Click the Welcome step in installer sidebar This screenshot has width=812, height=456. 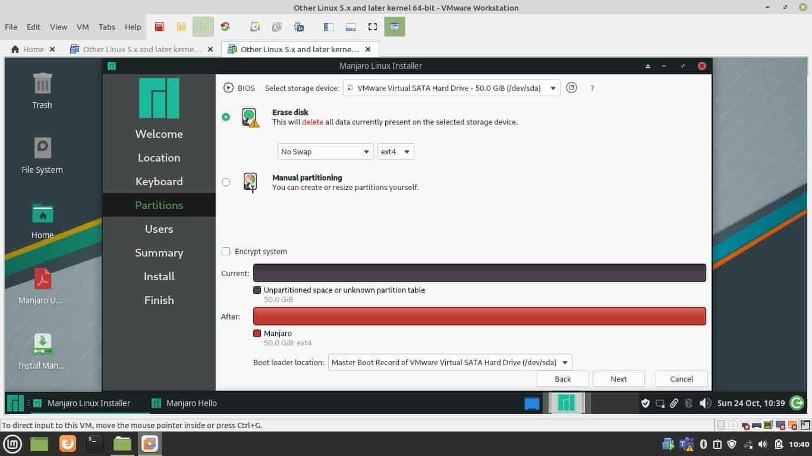coord(159,134)
